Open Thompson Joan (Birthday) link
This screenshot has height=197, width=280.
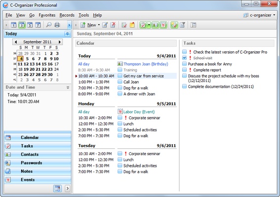[x=146, y=64]
